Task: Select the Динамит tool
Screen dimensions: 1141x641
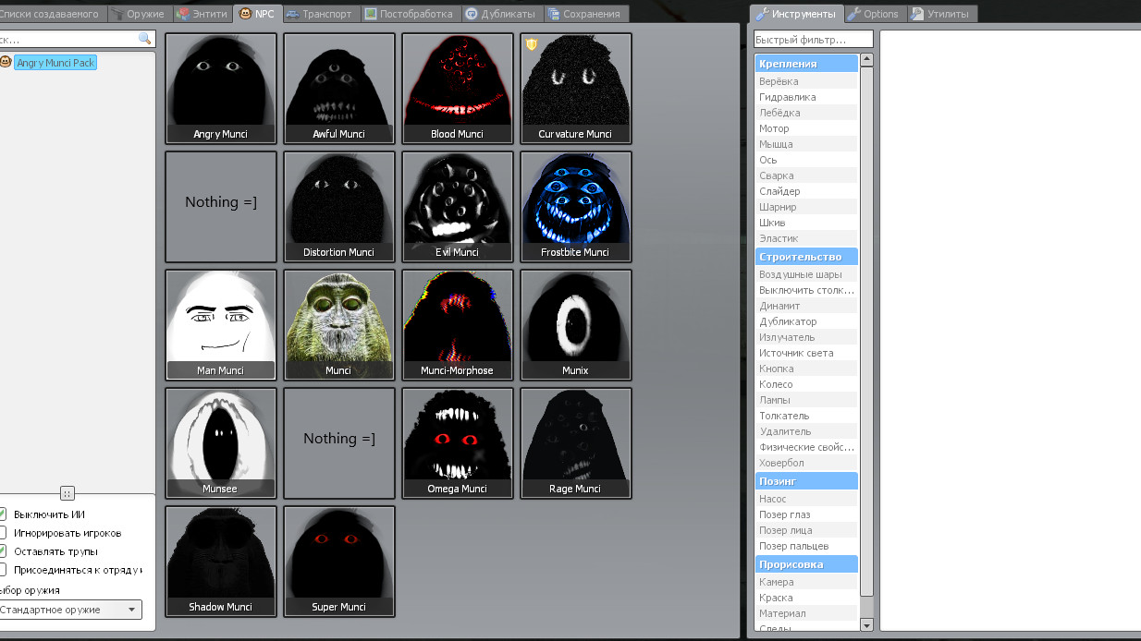Action: point(806,305)
